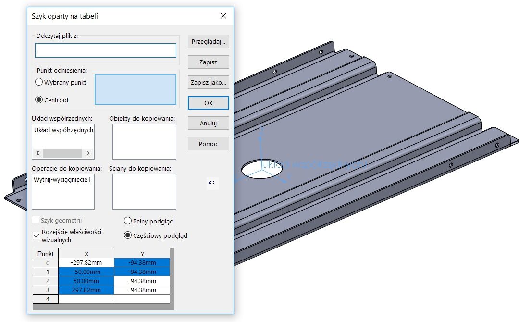Click the empty X cell in row 4
Viewport: 519px width, 322px height.
86,299
